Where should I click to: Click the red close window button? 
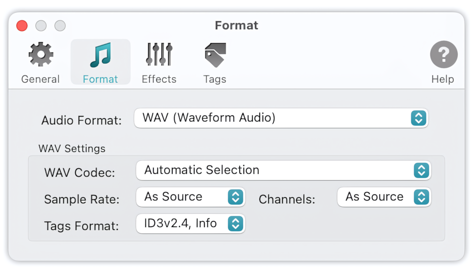(x=22, y=26)
